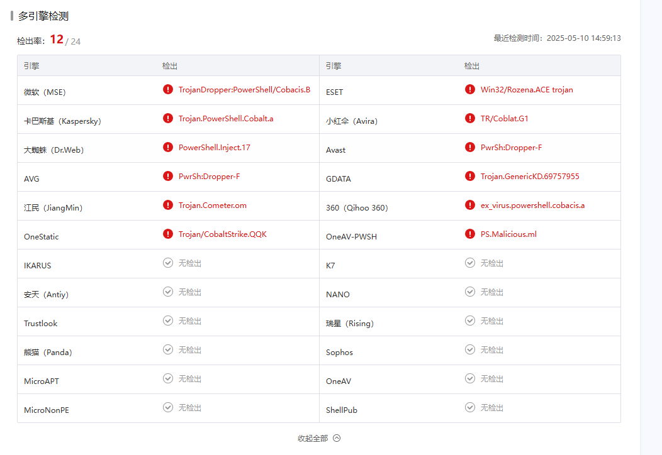Click the left 引擎 column header
Viewport: 662px width, 455px height.
[x=31, y=66]
